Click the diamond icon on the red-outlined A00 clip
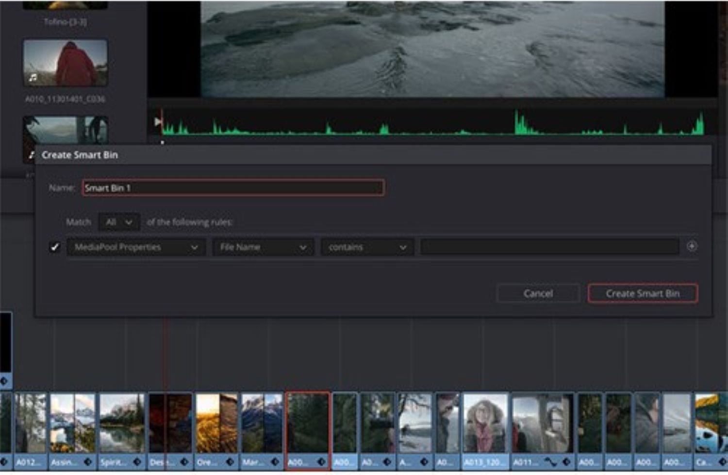This screenshot has height=475, width=728. point(321,462)
